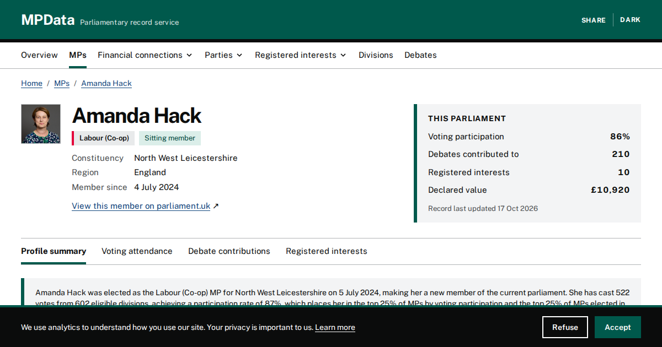Accept analytics cookies
Image resolution: width=662 pixels, height=347 pixels.
[x=618, y=327]
